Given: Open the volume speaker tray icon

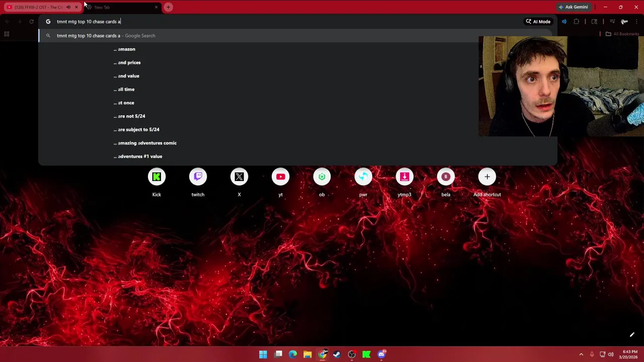Looking at the screenshot, I should coord(611,354).
